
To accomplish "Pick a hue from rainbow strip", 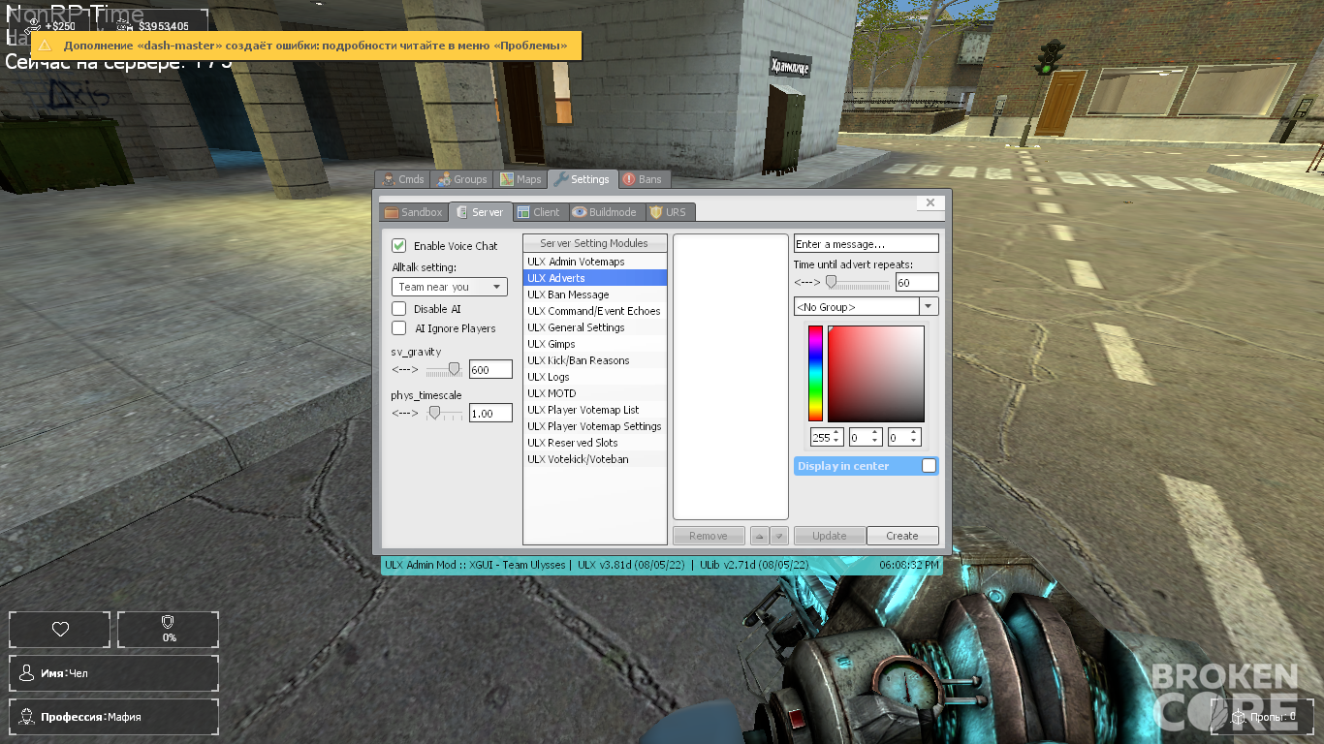I will click(816, 373).
